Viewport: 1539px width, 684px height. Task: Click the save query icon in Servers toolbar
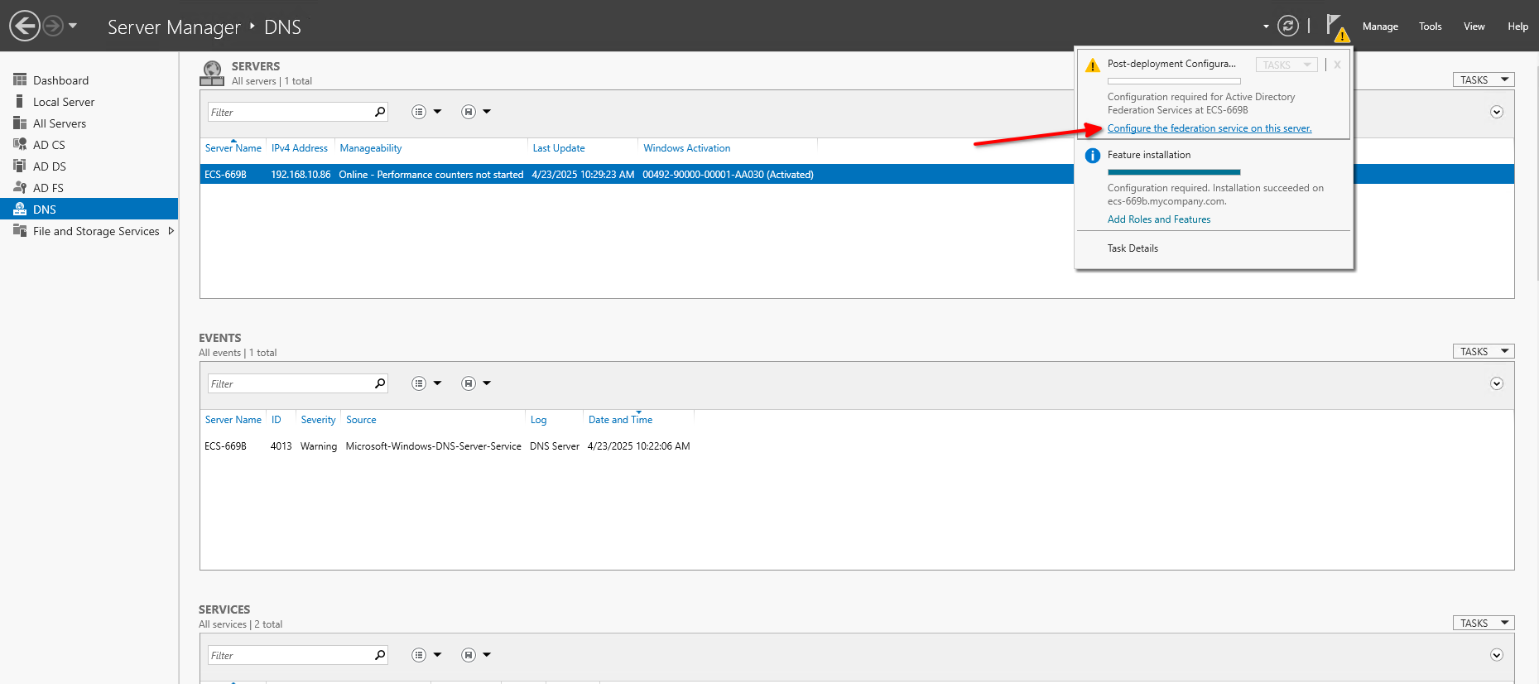[x=469, y=112]
